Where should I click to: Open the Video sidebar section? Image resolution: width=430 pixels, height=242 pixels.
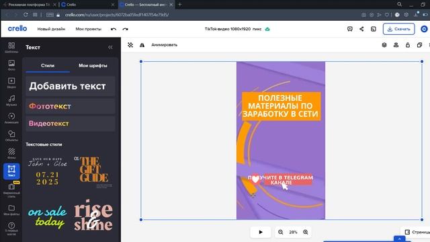(x=11, y=83)
